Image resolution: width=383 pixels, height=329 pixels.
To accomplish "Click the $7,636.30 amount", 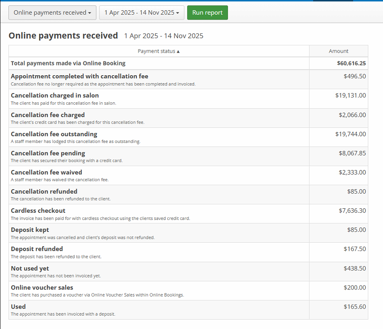I will (x=352, y=211).
